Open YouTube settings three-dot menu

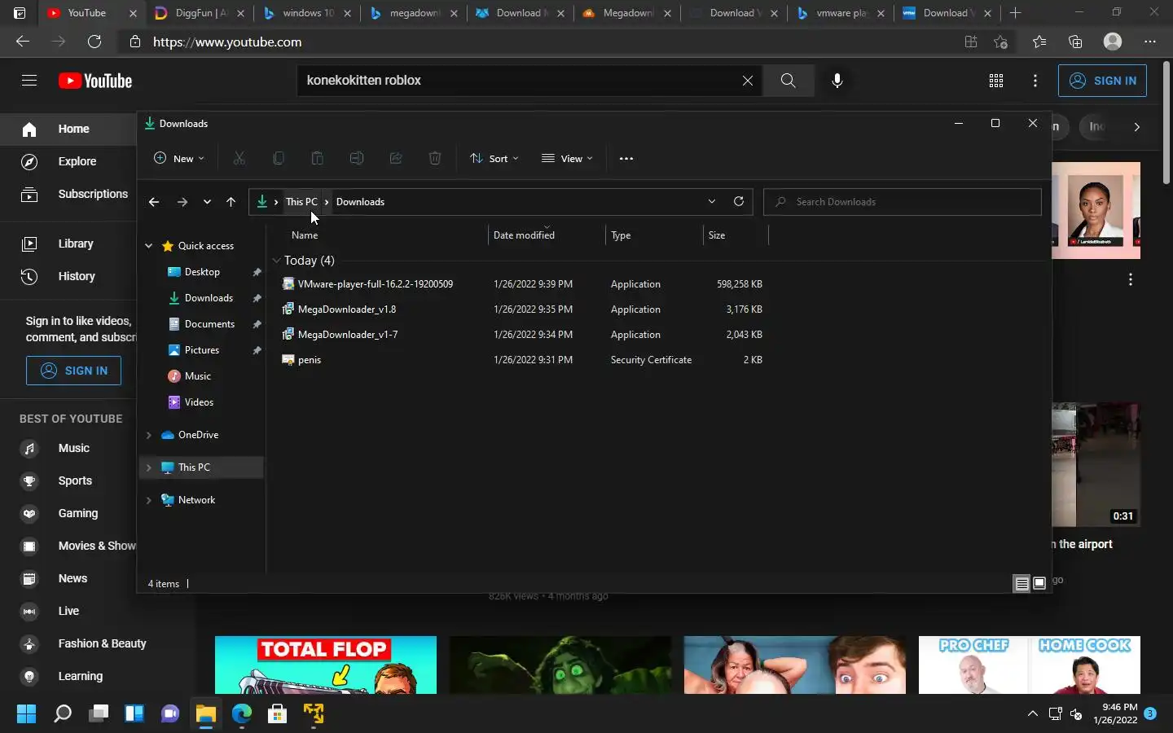coord(1035,81)
